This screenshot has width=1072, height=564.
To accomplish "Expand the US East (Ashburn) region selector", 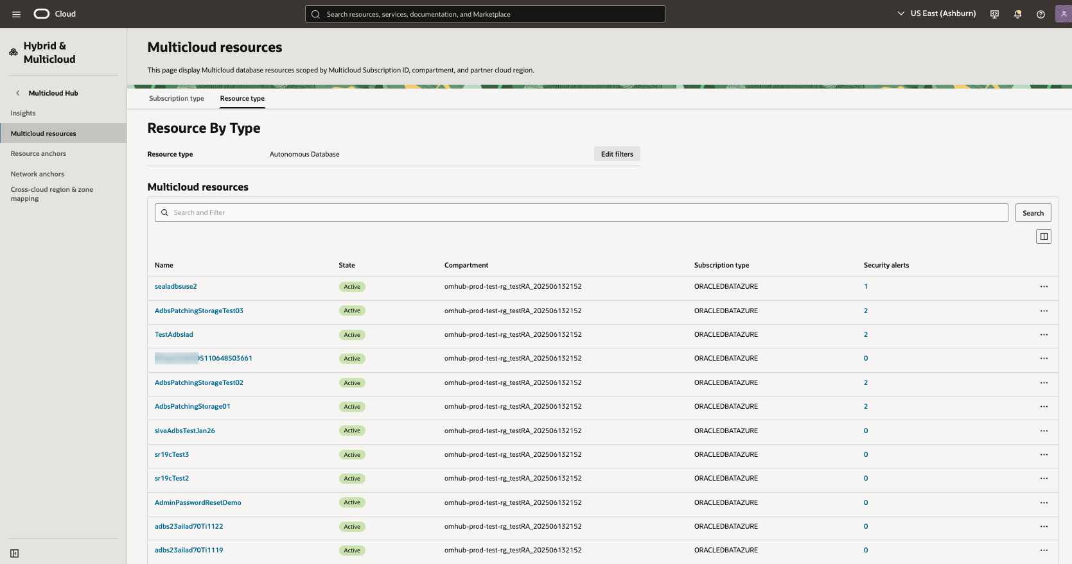I will pyautogui.click(x=936, y=13).
